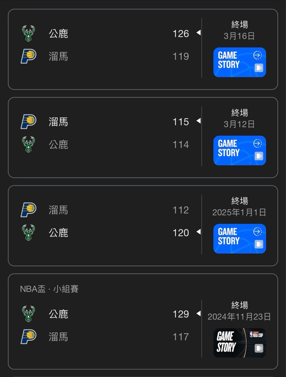
Task: Click the NBA盃 · 小組賽 label
Action: [x=49, y=289]
